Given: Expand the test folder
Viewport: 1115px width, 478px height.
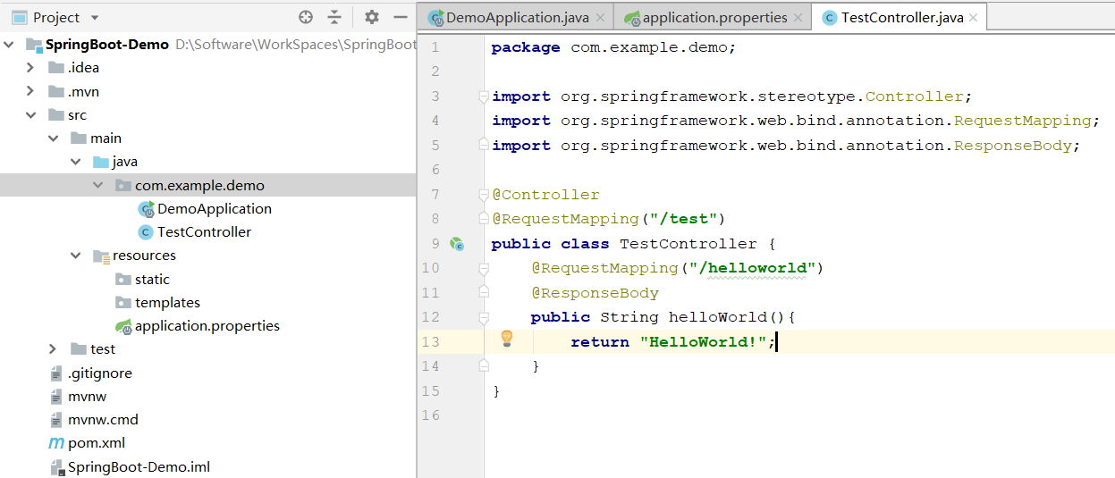Looking at the screenshot, I should 54,349.
